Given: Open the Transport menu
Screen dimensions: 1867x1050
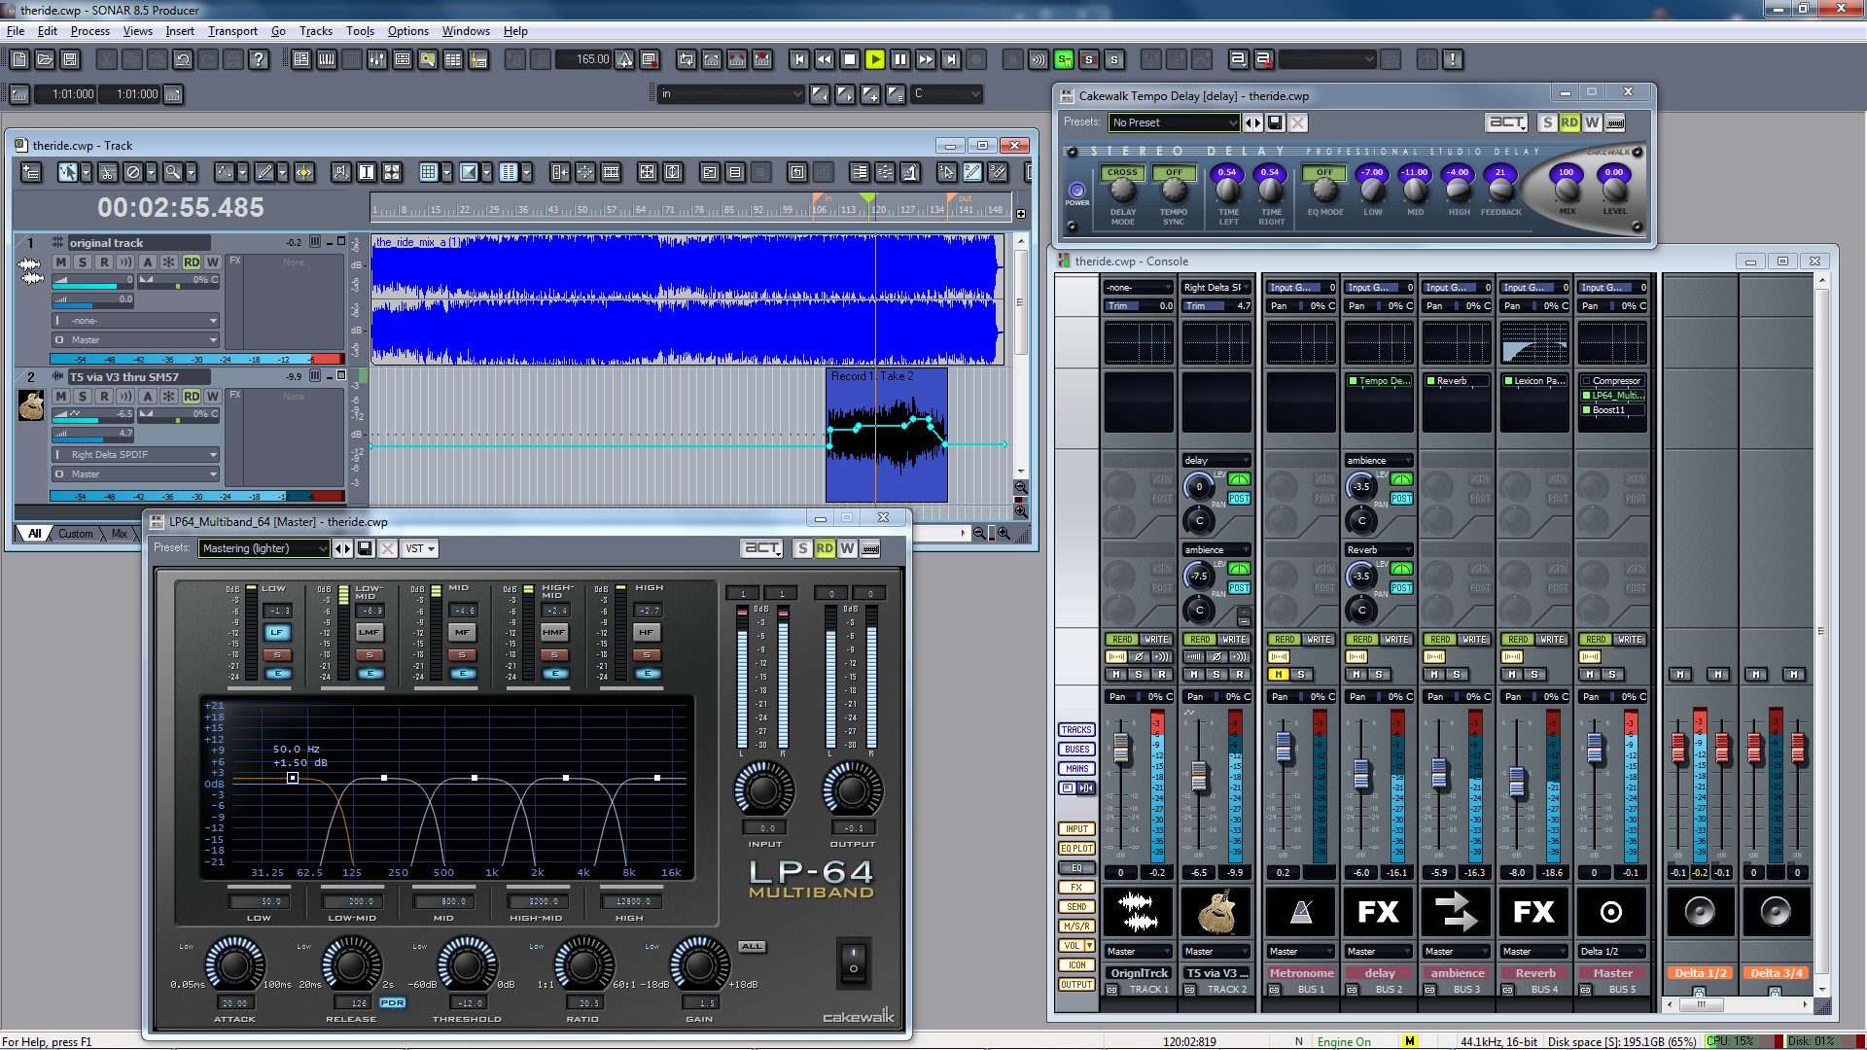Looking at the screenshot, I should point(232,31).
